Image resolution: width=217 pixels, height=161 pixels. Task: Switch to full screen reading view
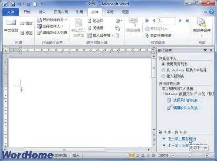tap(138, 155)
